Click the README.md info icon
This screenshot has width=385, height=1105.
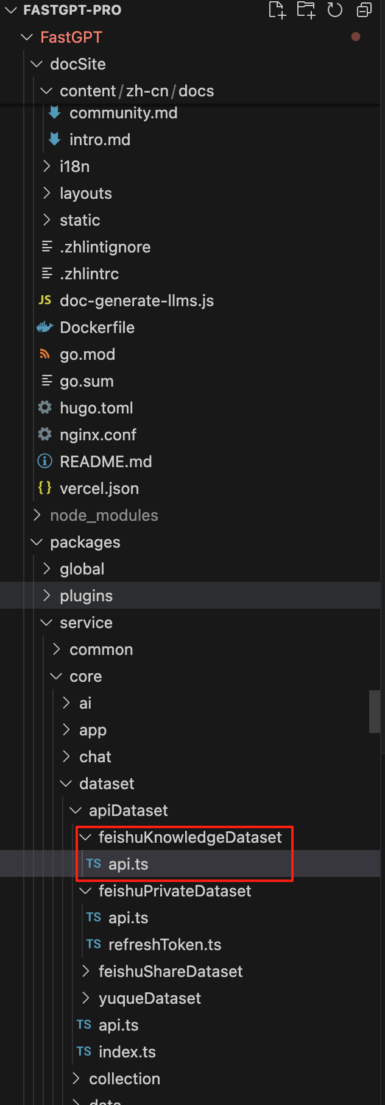[45, 461]
